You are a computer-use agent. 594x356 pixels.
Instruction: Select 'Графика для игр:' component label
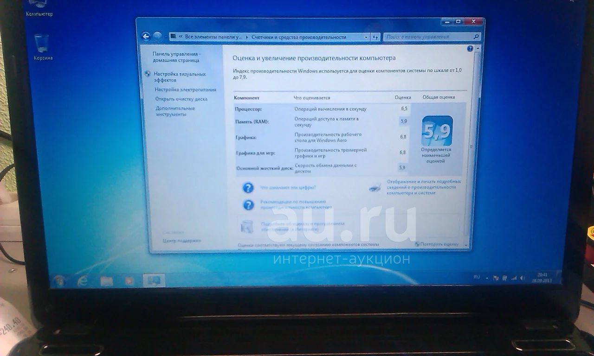point(256,153)
